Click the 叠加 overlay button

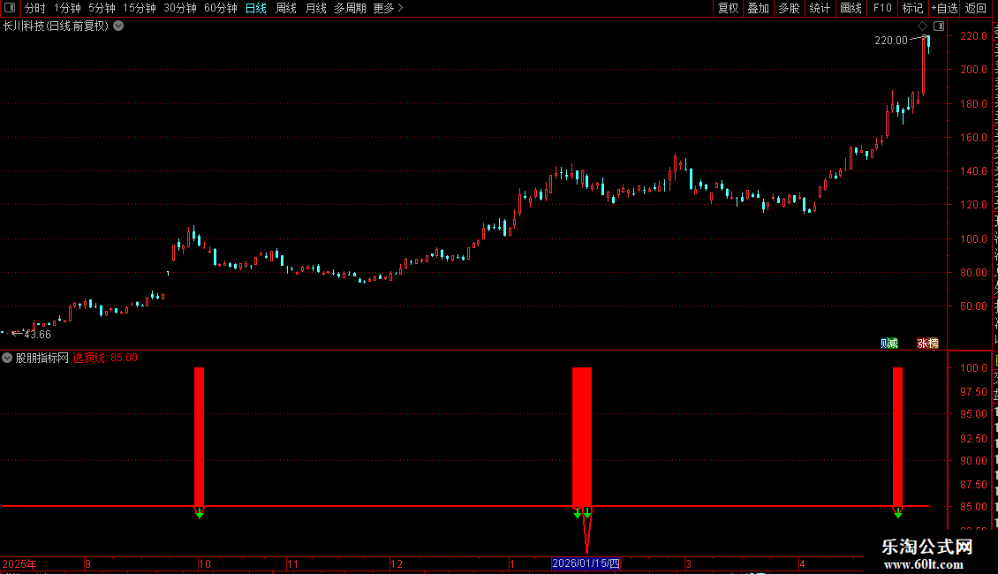[x=758, y=8]
